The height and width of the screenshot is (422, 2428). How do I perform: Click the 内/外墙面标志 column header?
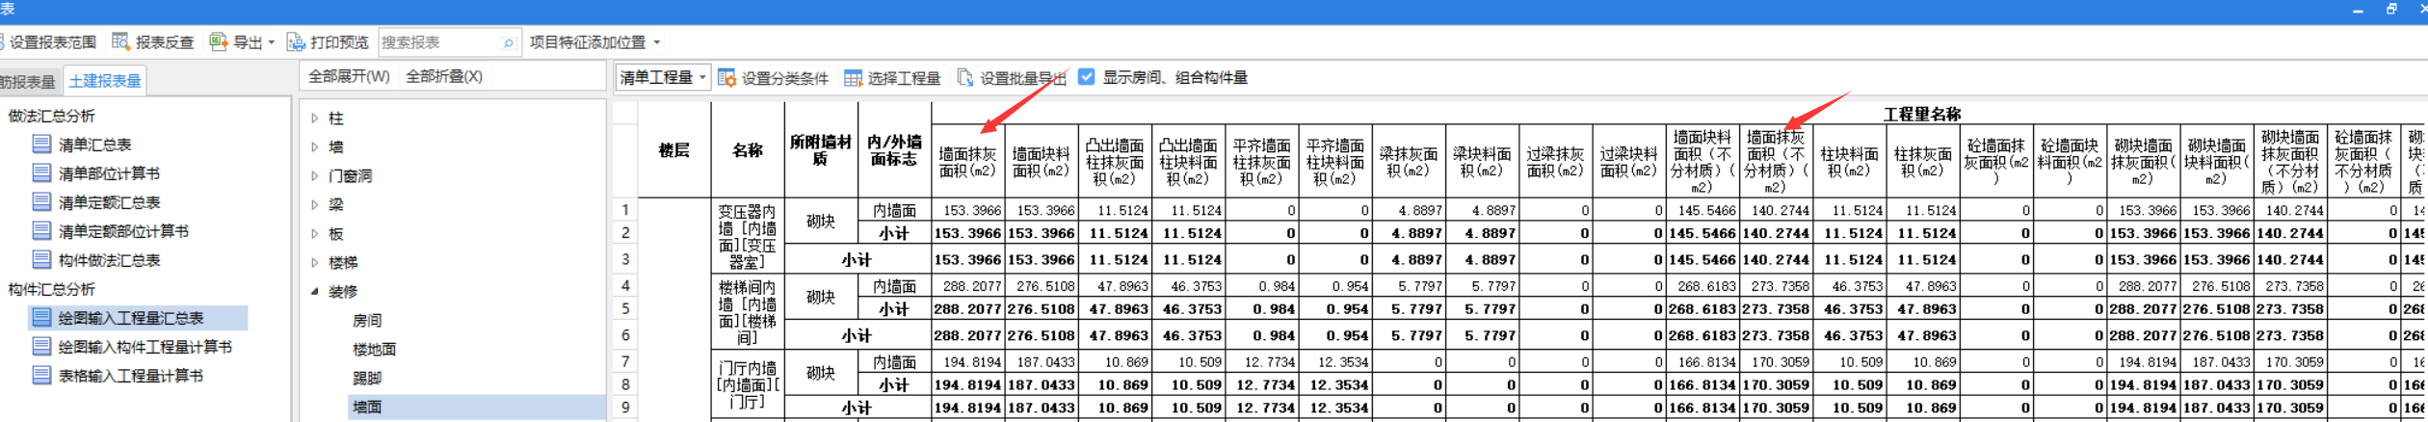tap(894, 150)
